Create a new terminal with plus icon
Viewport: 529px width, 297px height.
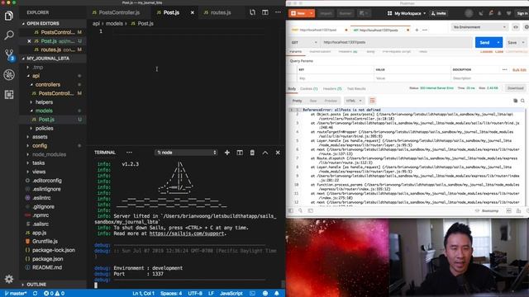click(x=227, y=153)
